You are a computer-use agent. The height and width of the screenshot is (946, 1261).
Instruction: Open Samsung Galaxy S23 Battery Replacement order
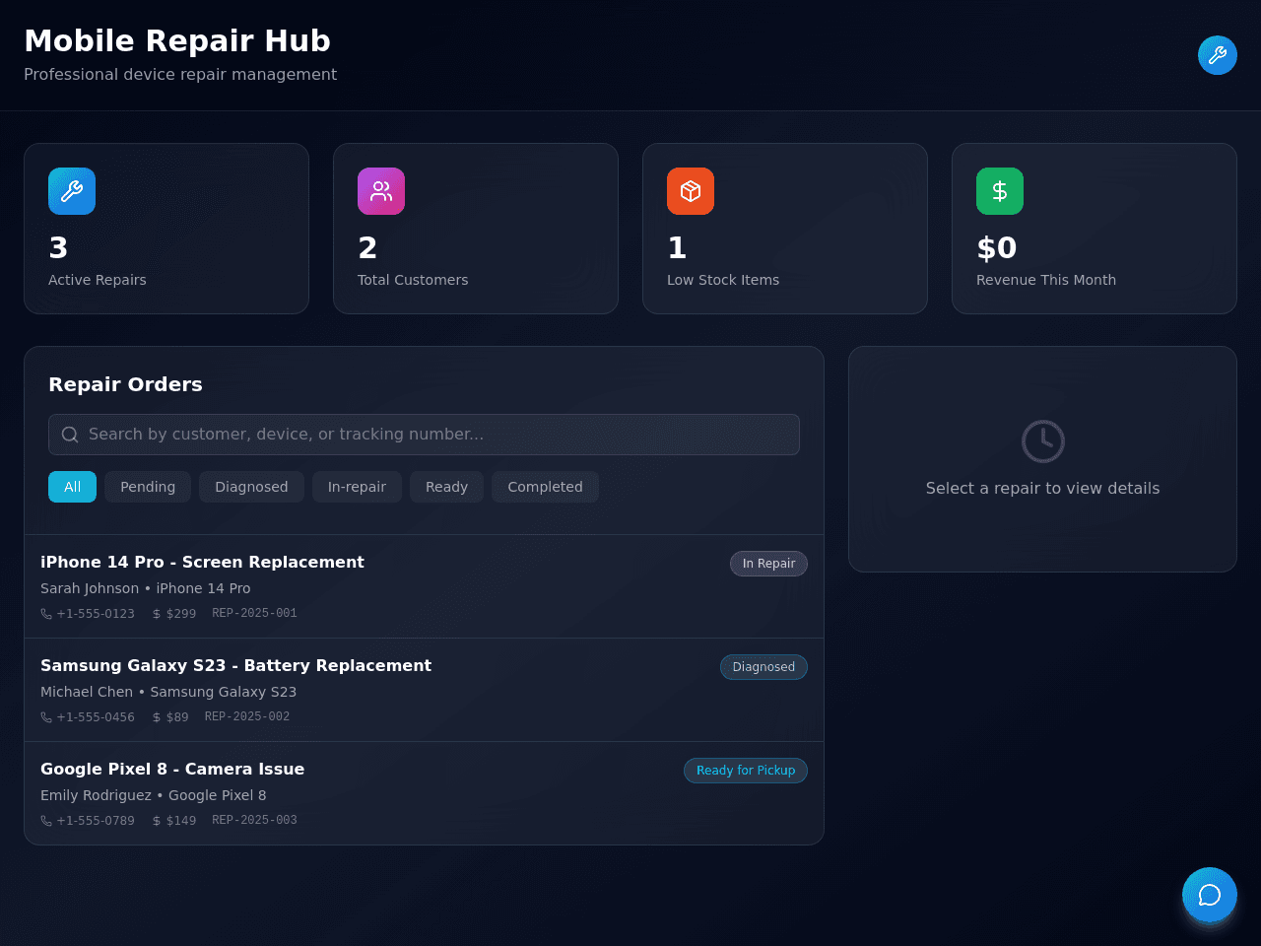[x=424, y=690]
